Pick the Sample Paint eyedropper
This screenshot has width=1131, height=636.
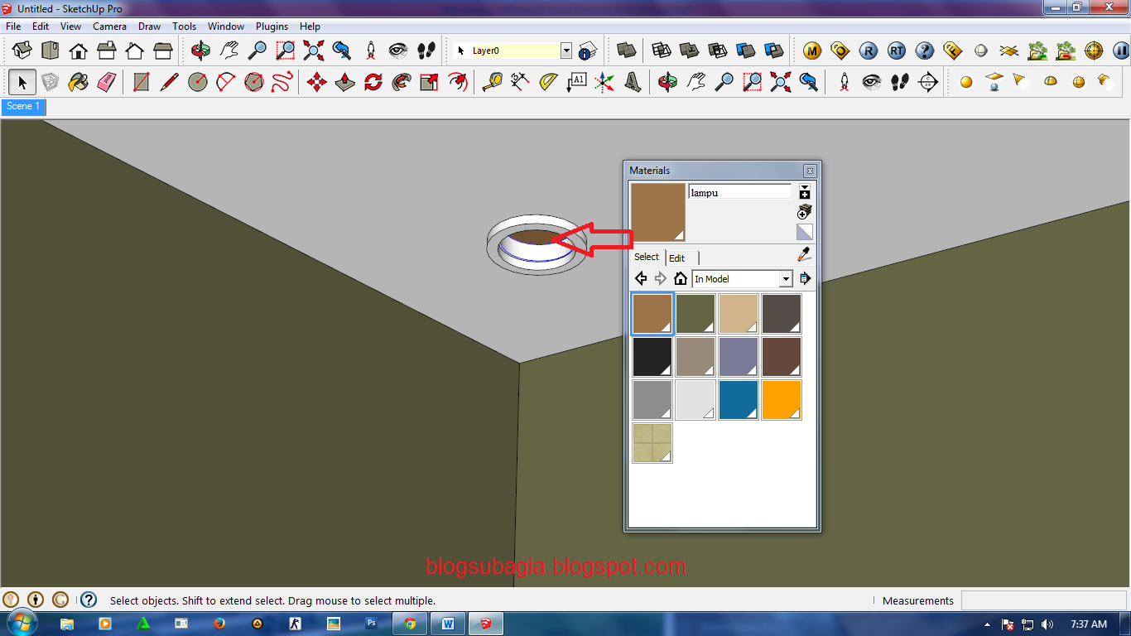click(805, 254)
